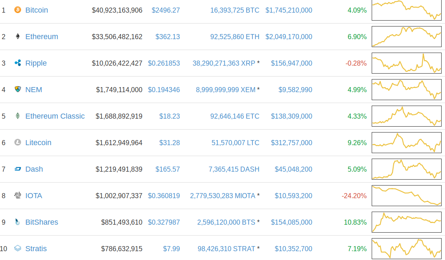Click the Ethereum diamond icon
This screenshot has height=260, width=445.
17,37
